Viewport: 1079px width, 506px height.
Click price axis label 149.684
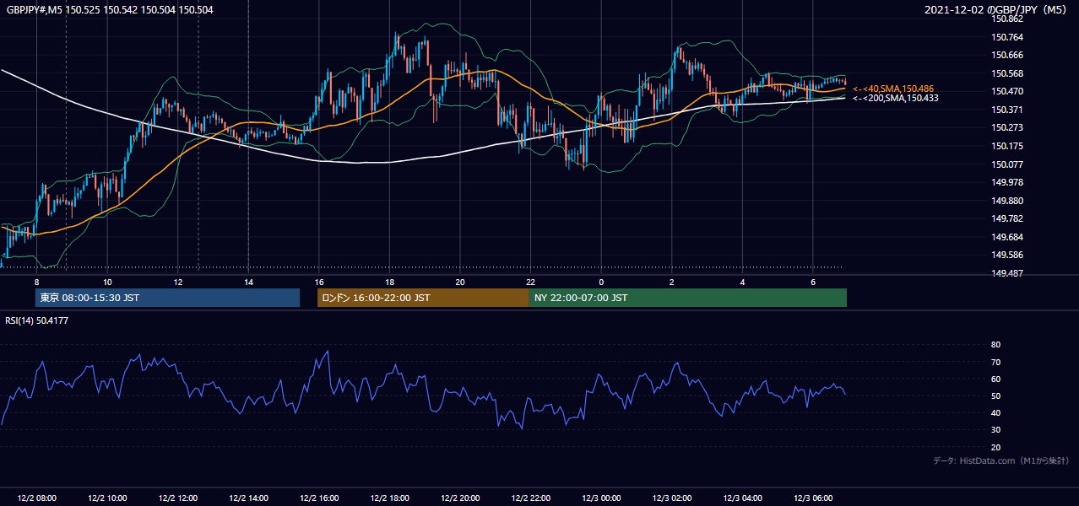tap(1006, 237)
